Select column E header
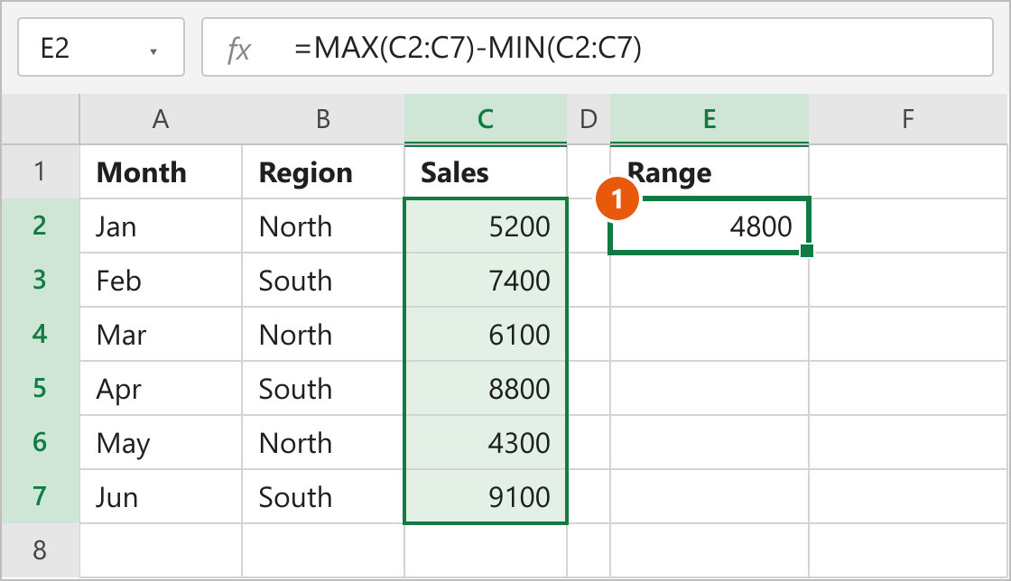1011x581 pixels. [x=710, y=119]
